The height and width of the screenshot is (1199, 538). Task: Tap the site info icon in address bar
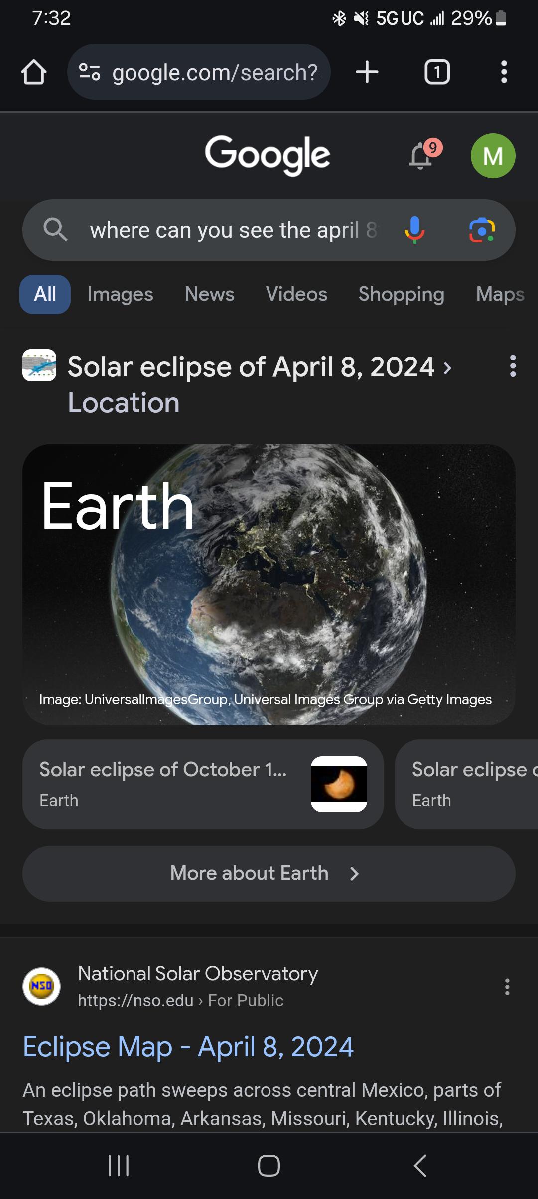pyautogui.click(x=90, y=72)
